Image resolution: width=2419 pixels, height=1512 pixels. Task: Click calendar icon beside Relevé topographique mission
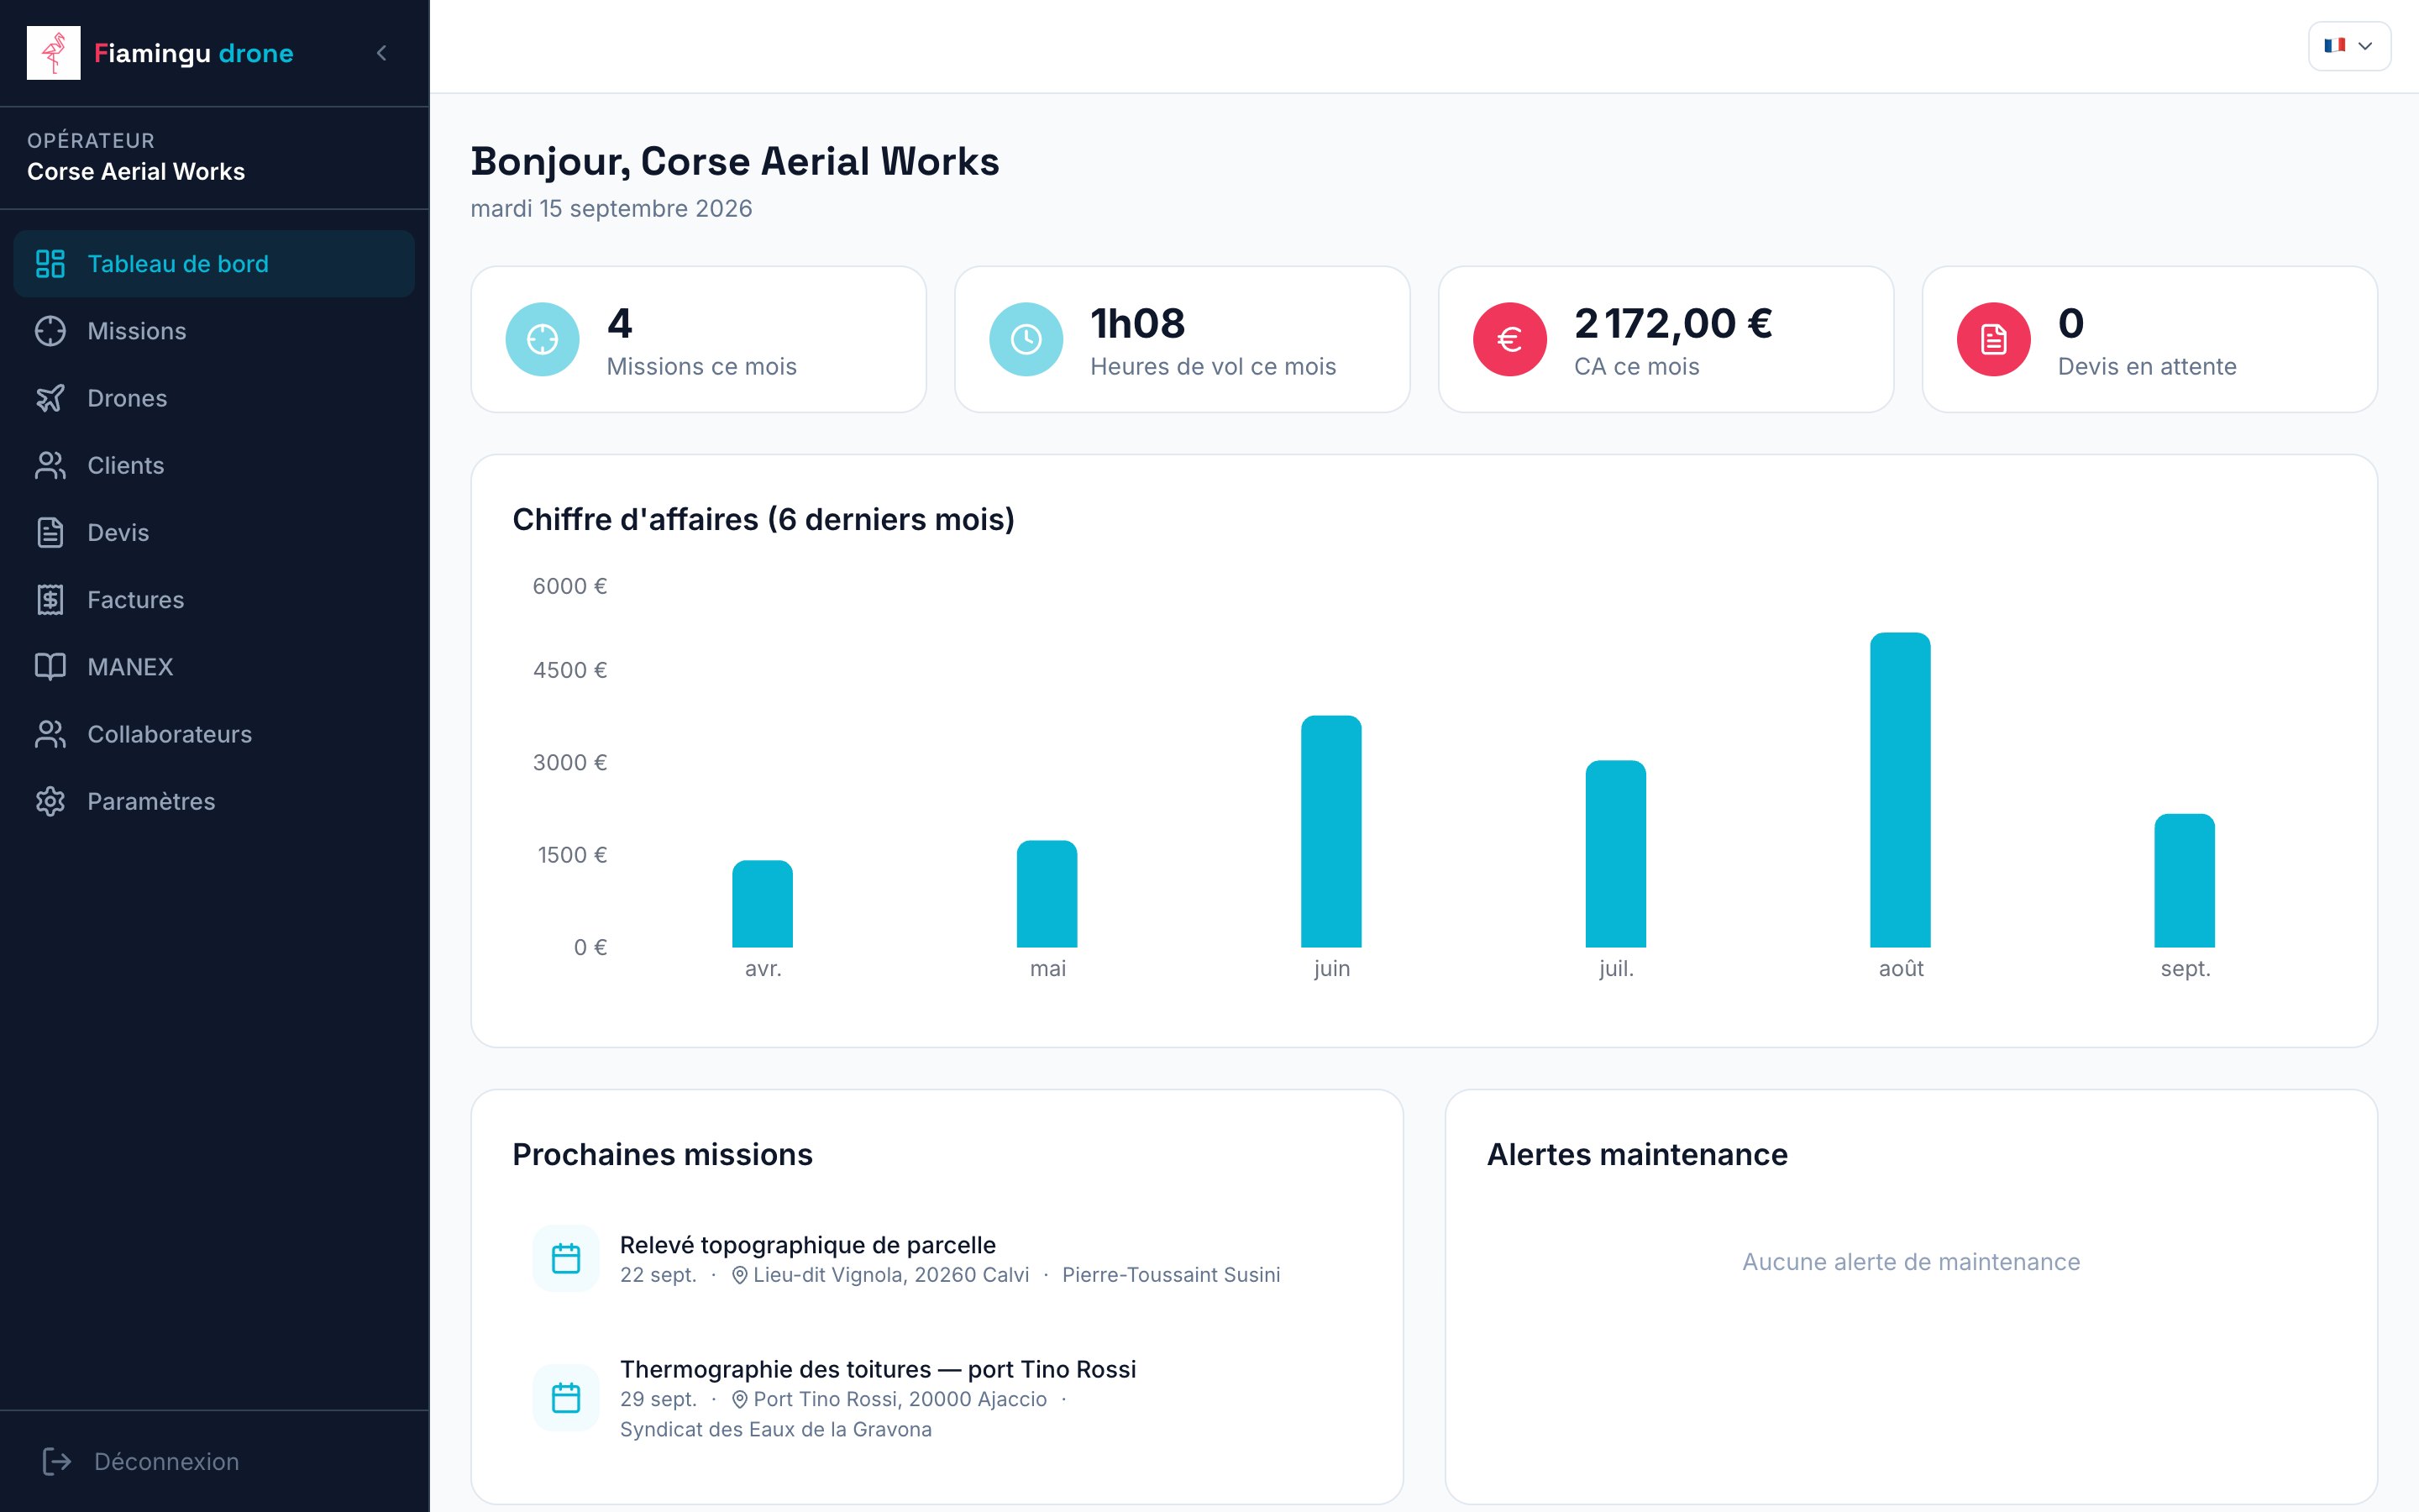click(566, 1258)
